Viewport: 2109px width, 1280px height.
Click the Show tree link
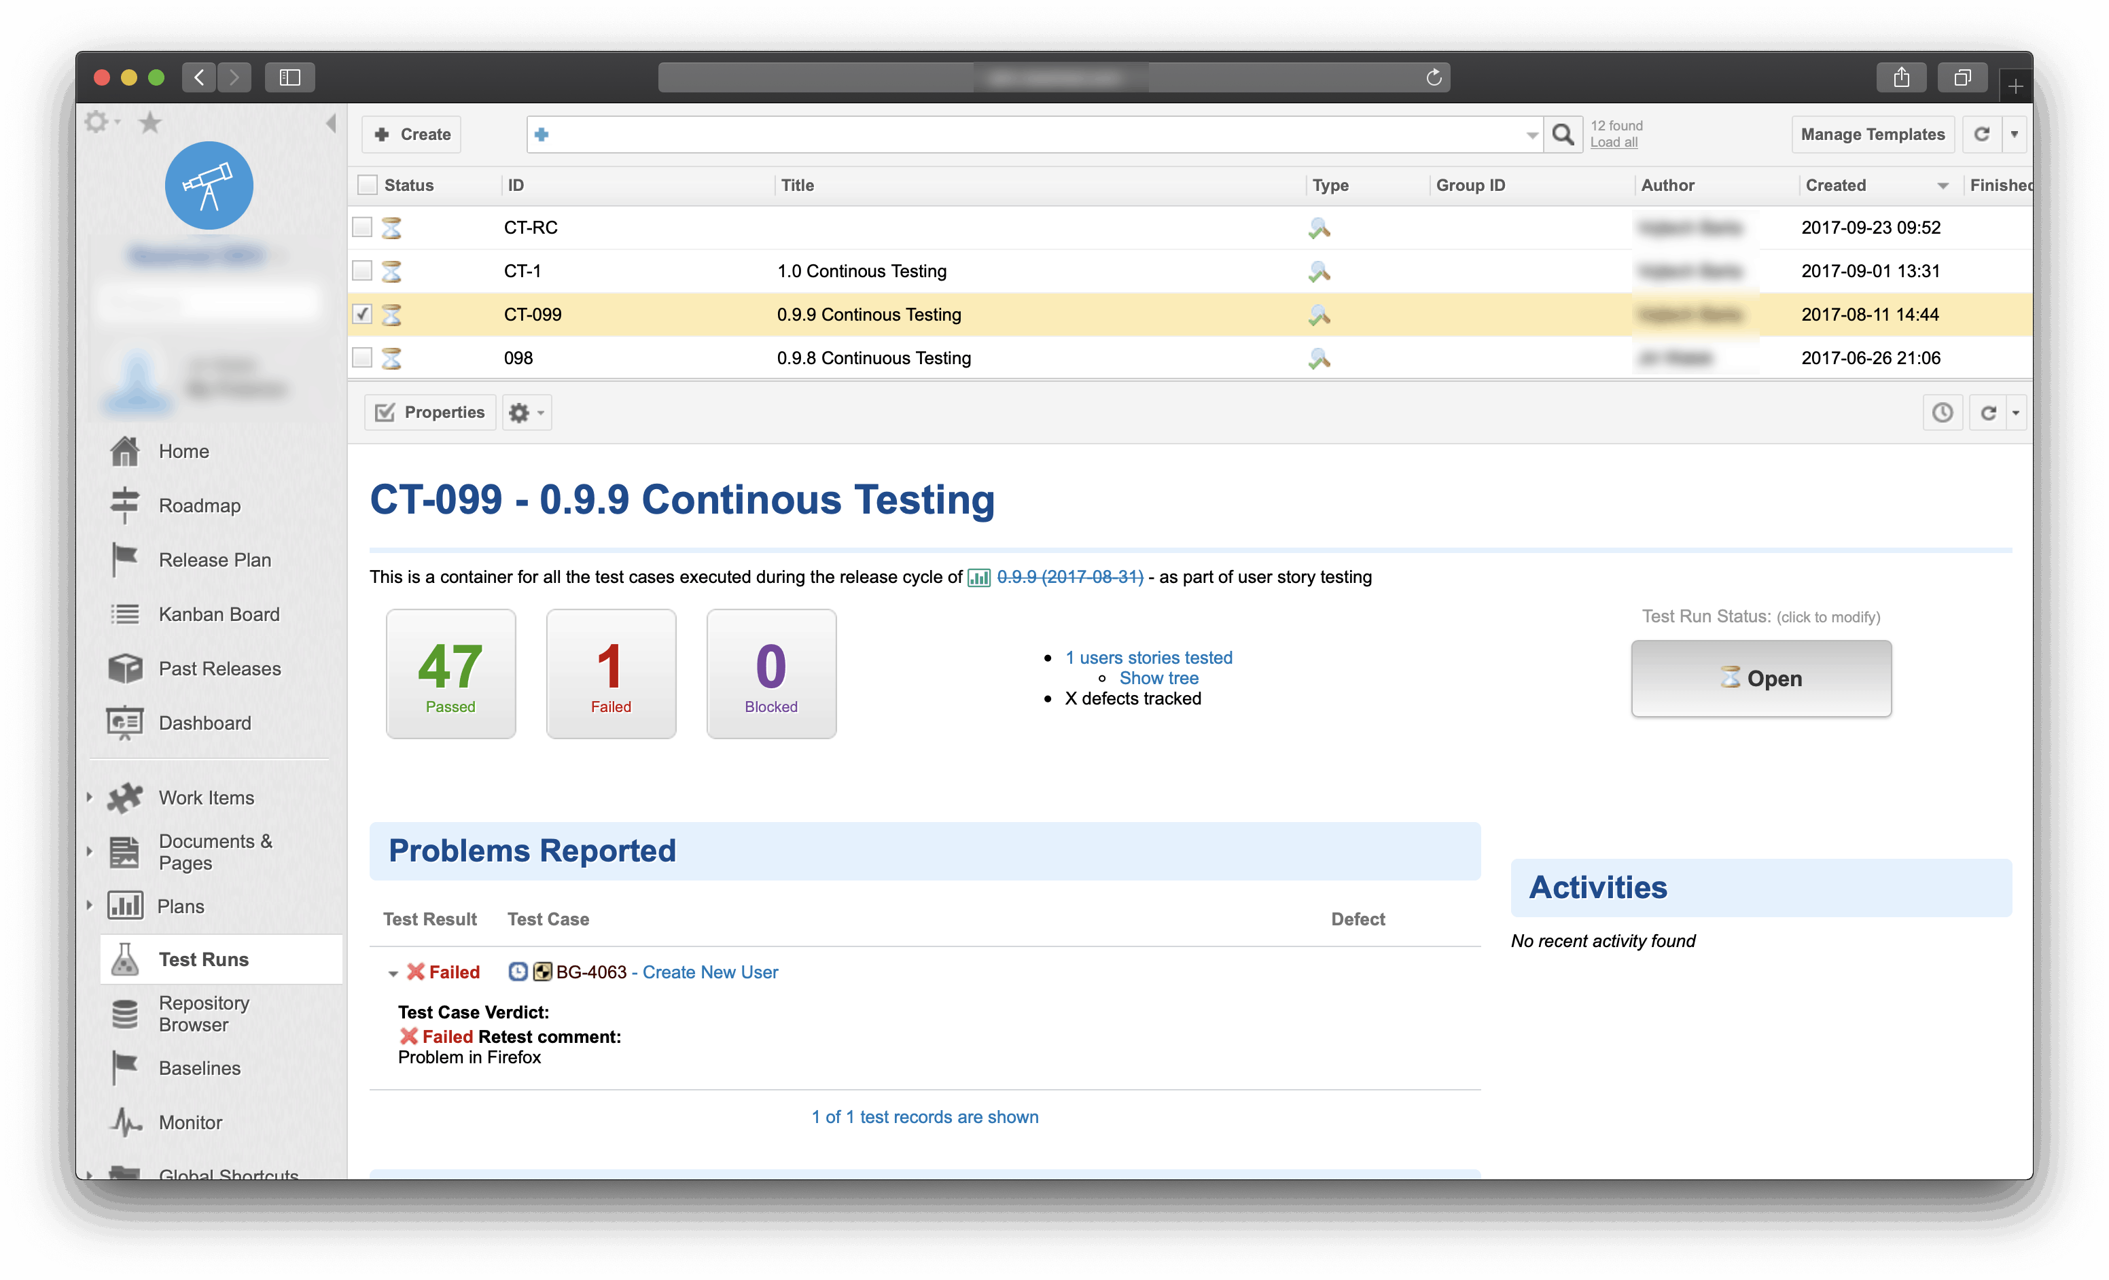coord(1159,677)
